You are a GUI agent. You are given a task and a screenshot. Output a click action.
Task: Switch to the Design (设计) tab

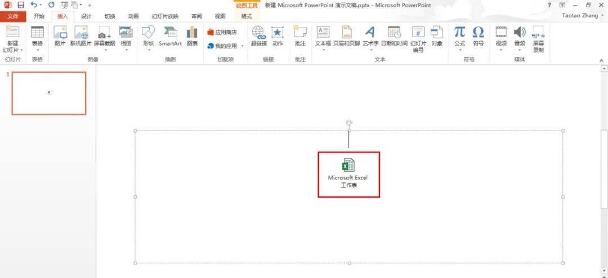coord(86,16)
